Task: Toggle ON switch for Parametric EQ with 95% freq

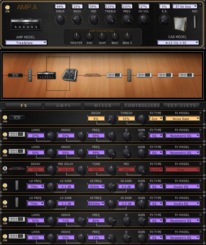Action: (5, 151)
